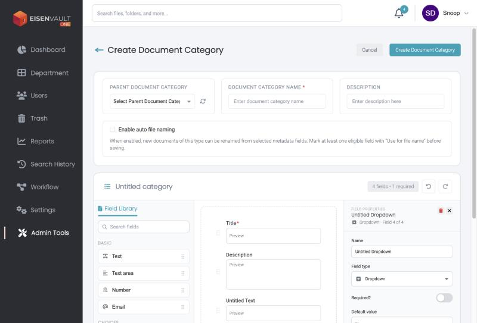Viewport: 477px width, 323px height.
Task: Select the Text area field from library
Action: coord(144,273)
